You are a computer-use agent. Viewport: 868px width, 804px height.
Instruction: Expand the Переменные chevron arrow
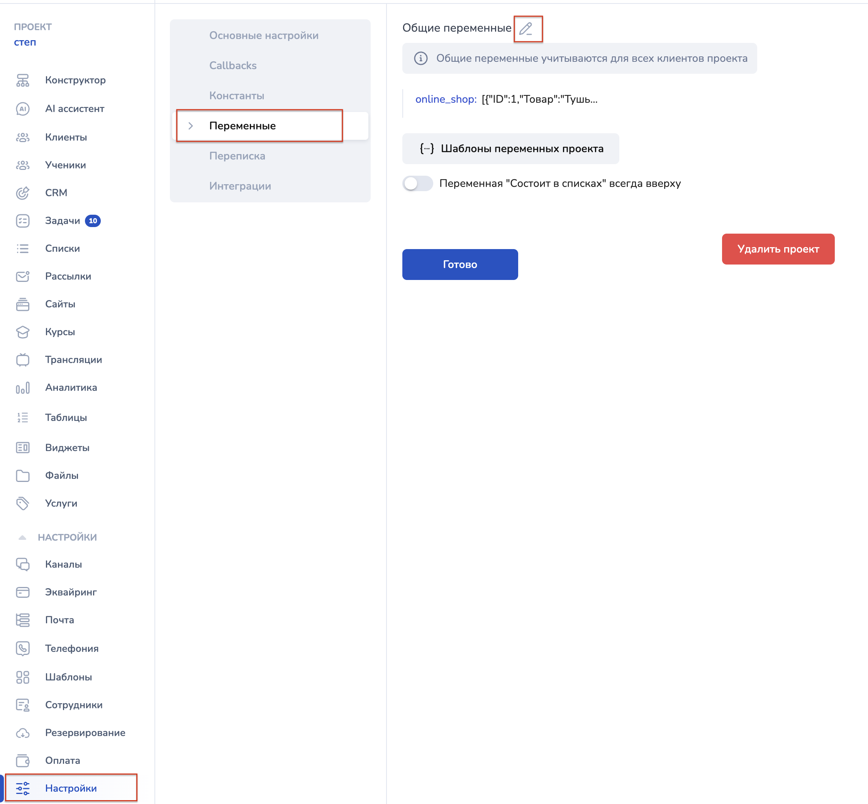pos(191,126)
